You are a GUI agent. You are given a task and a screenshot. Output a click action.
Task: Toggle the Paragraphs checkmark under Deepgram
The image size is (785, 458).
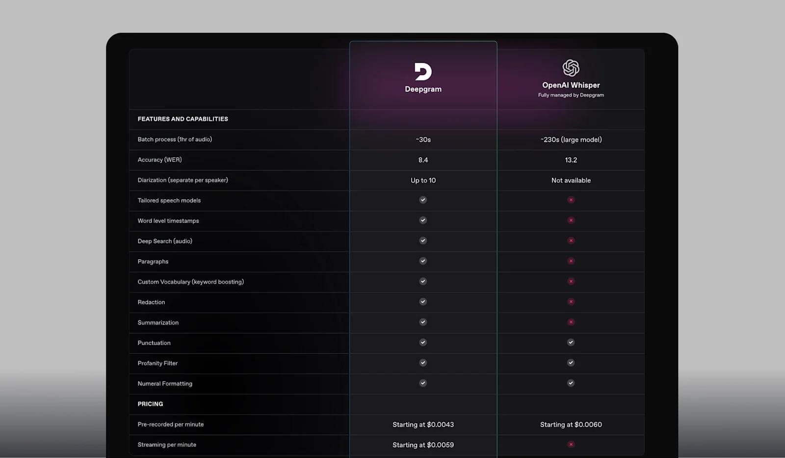pos(423,261)
